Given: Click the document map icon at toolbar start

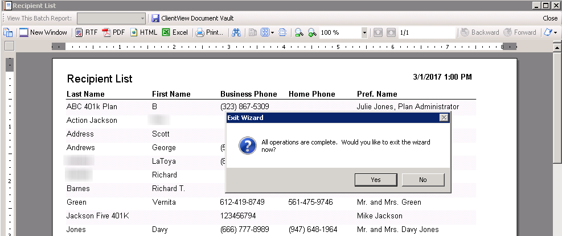Looking at the screenshot, I should (8, 32).
